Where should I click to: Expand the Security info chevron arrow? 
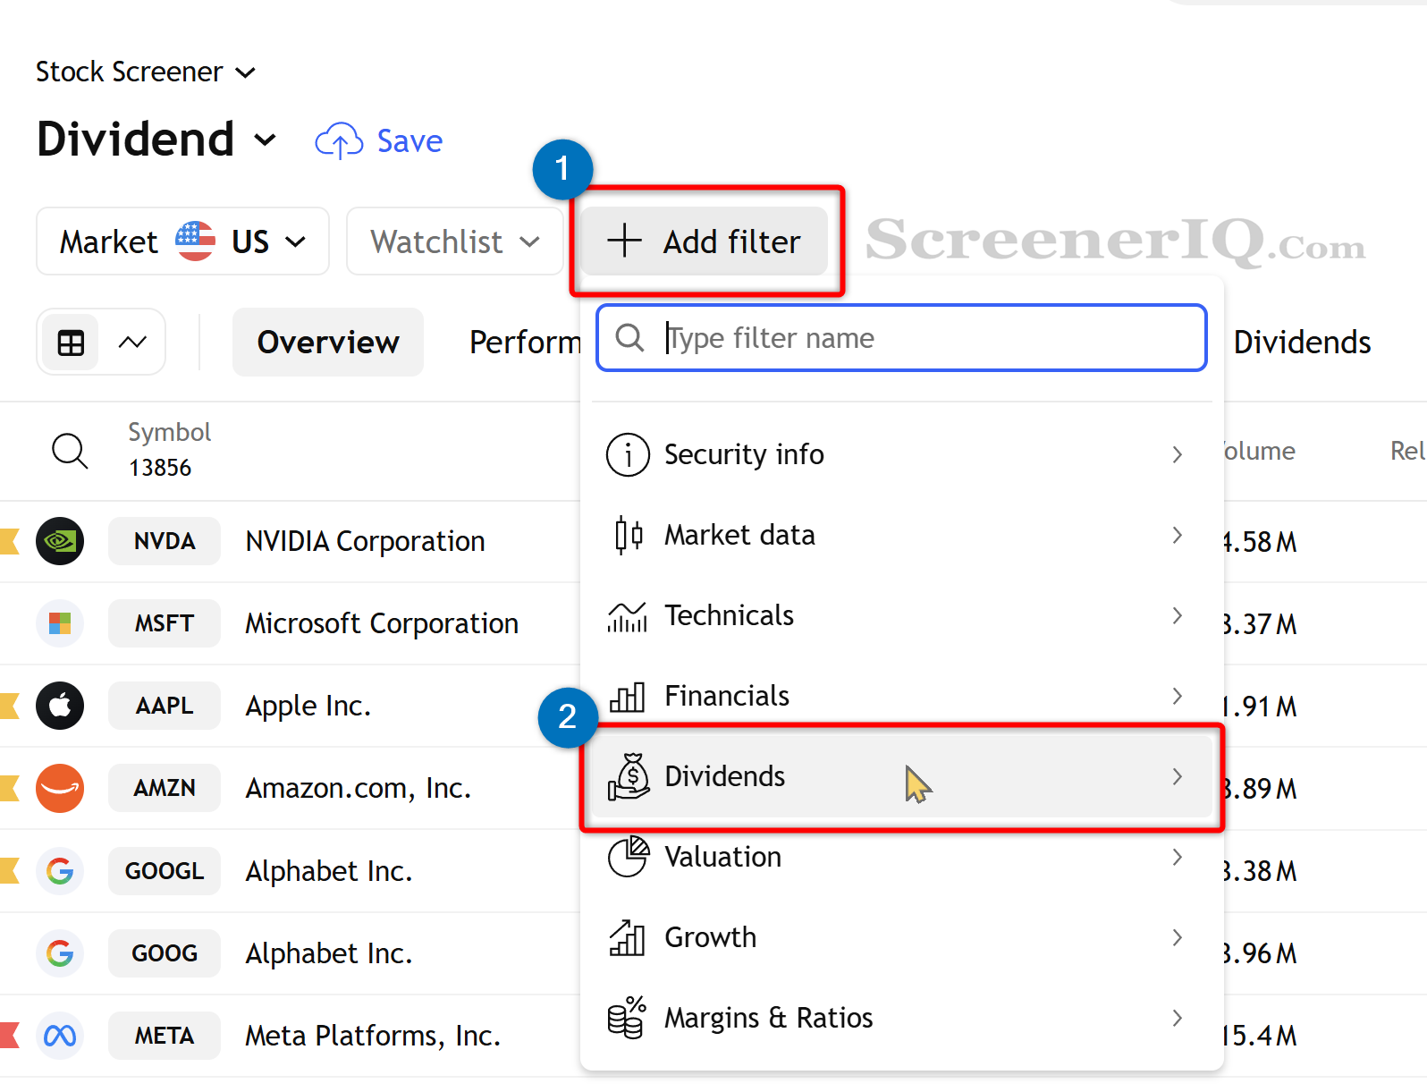pyautogui.click(x=1177, y=454)
